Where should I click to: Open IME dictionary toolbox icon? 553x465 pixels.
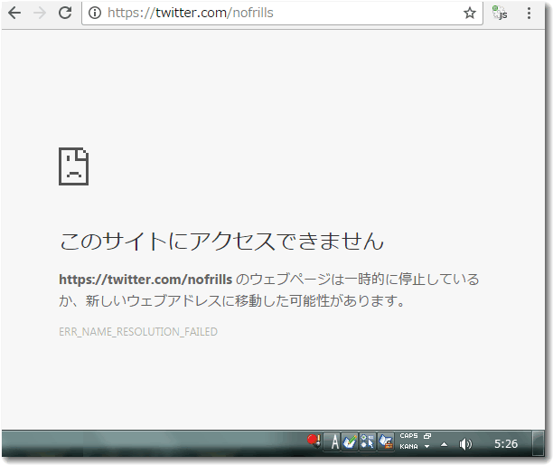[386, 441]
